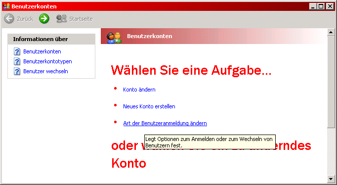Image resolution: width=337 pixels, height=185 pixels.
Task: Click the scrollbar up arrow
Action: point(331,32)
